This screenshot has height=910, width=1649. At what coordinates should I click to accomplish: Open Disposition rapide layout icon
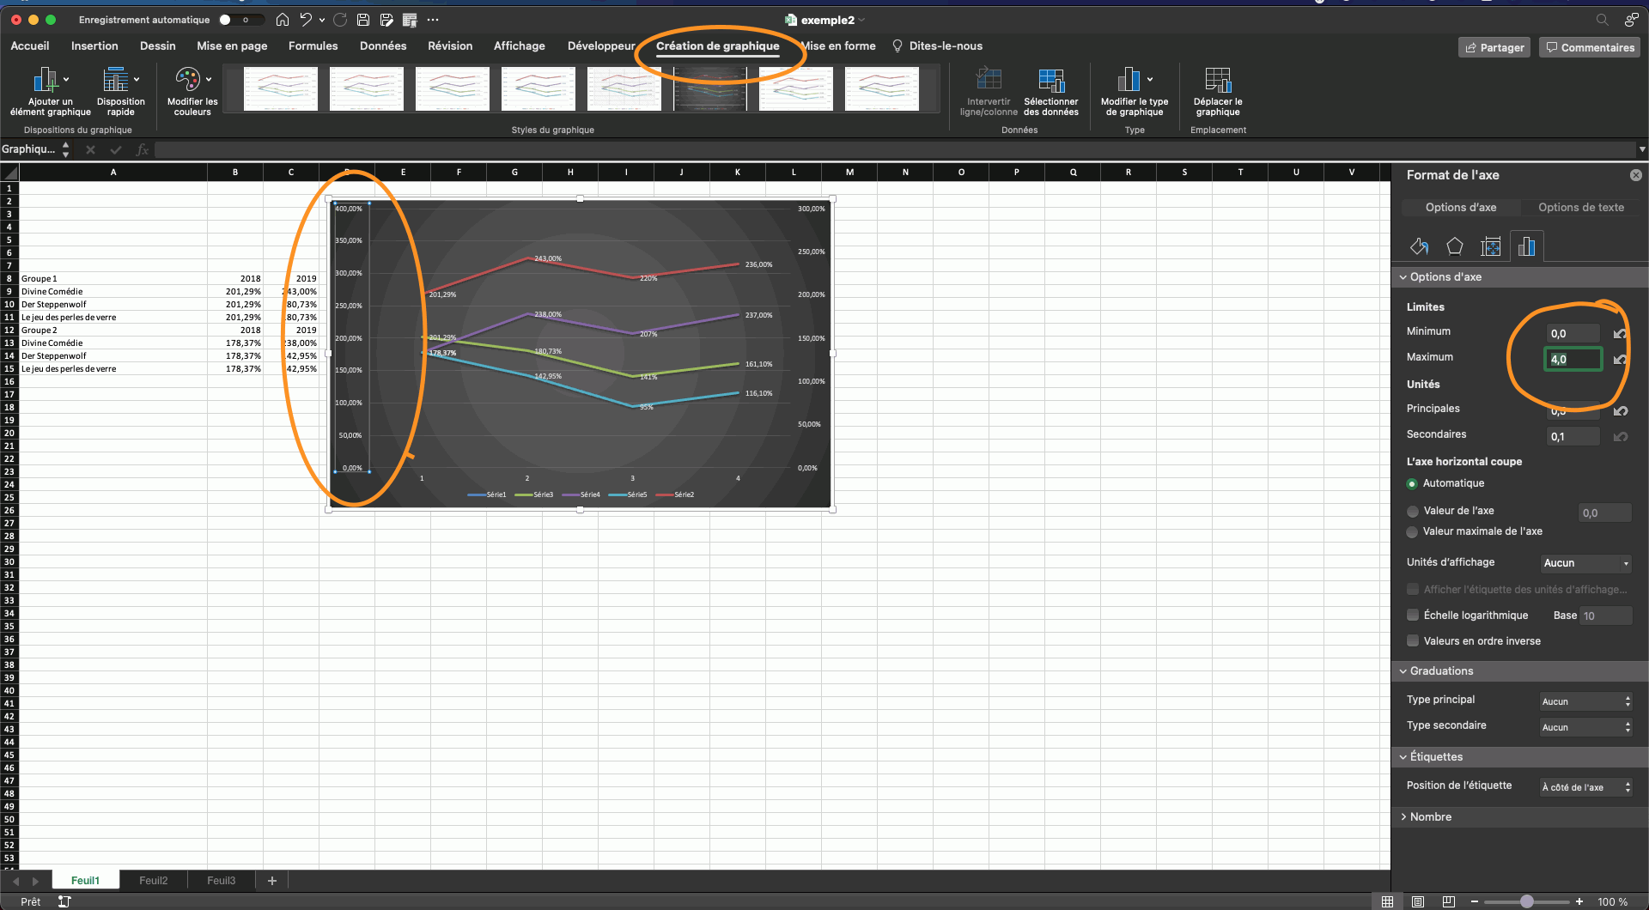point(116,81)
